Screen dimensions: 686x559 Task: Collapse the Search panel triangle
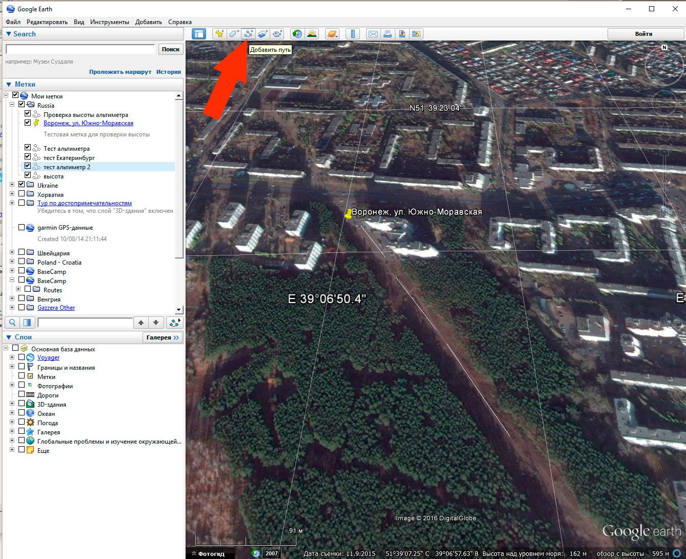coord(9,34)
